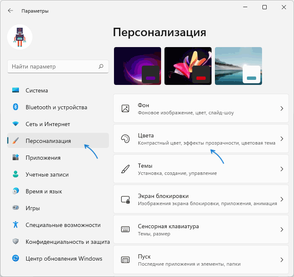Select Персонализация in the sidebar

58,140
